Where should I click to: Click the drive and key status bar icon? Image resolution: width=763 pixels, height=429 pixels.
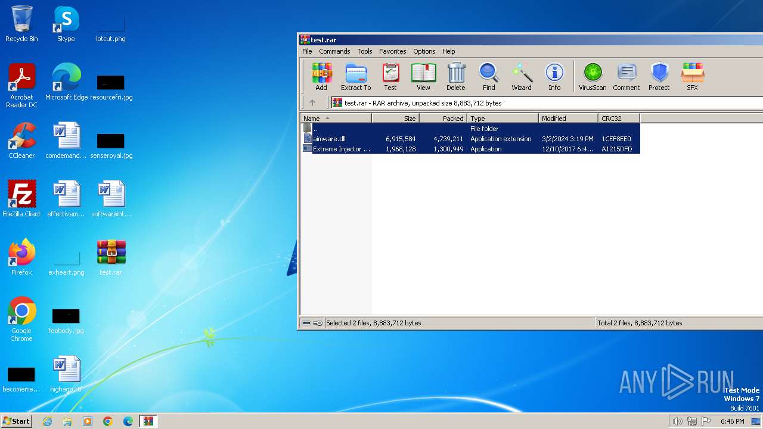(312, 323)
